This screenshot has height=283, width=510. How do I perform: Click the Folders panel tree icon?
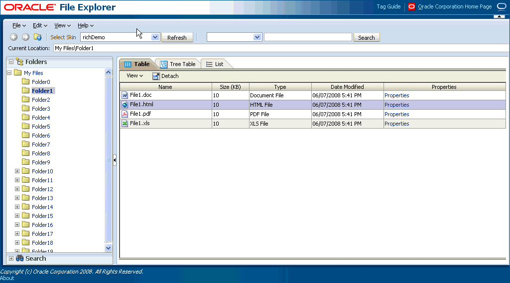point(20,62)
